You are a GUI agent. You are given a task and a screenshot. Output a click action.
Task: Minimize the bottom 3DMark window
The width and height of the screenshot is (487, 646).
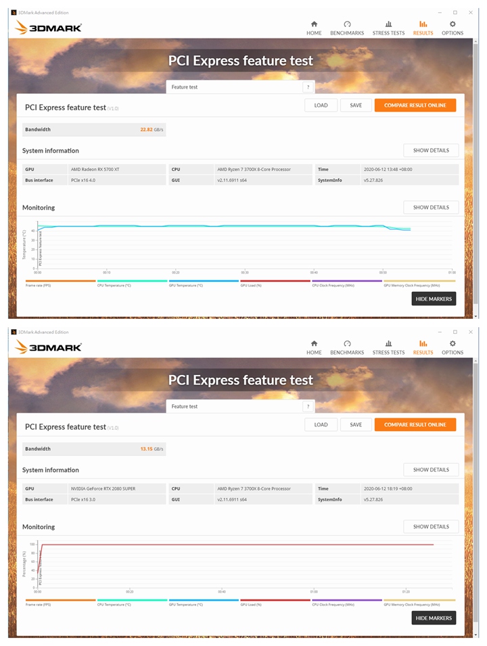(x=440, y=332)
